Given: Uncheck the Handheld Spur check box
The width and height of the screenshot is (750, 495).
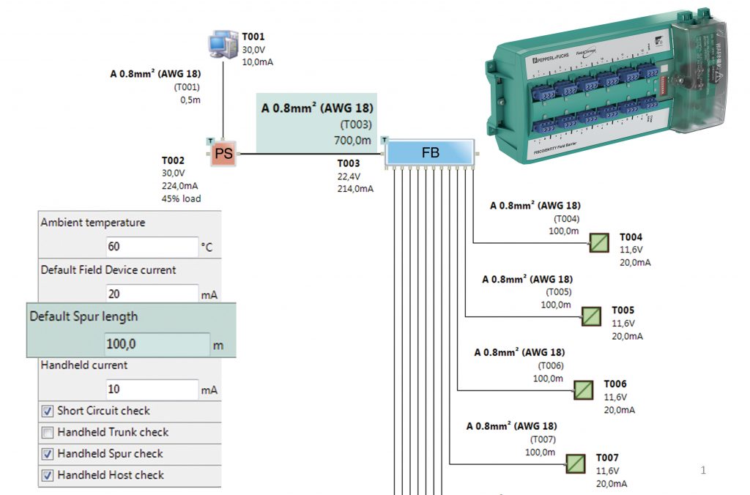Looking at the screenshot, I should click(47, 454).
